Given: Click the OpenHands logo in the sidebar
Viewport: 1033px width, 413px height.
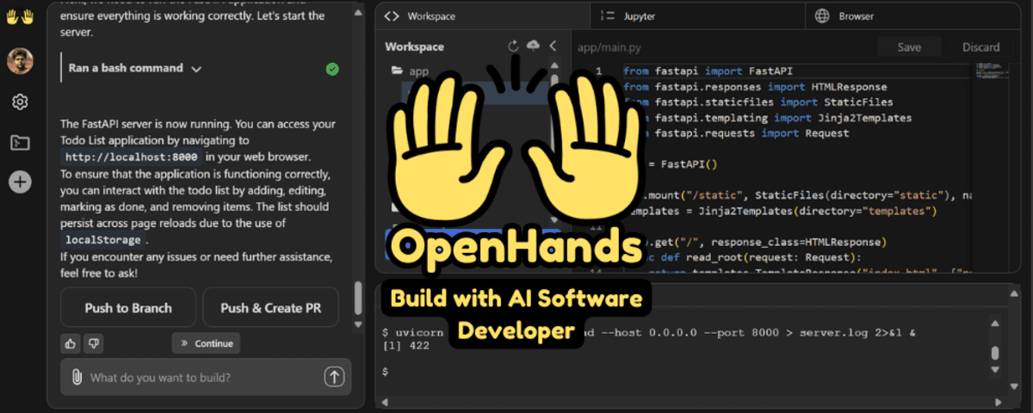Looking at the screenshot, I should (20, 17).
